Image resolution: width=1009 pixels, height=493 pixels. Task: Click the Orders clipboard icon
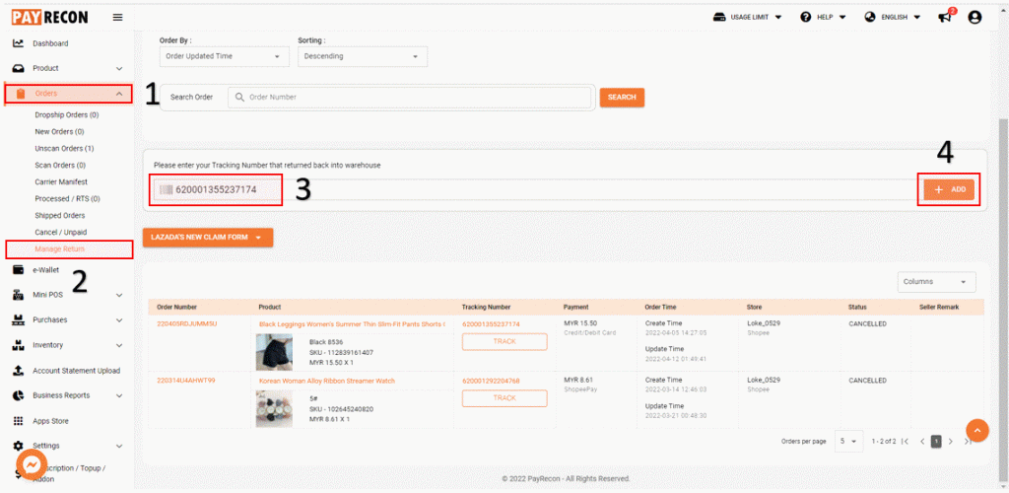(x=20, y=94)
